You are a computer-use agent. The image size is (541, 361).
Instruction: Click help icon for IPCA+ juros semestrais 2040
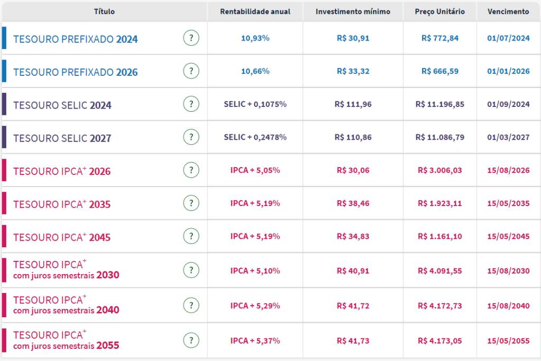(x=191, y=305)
